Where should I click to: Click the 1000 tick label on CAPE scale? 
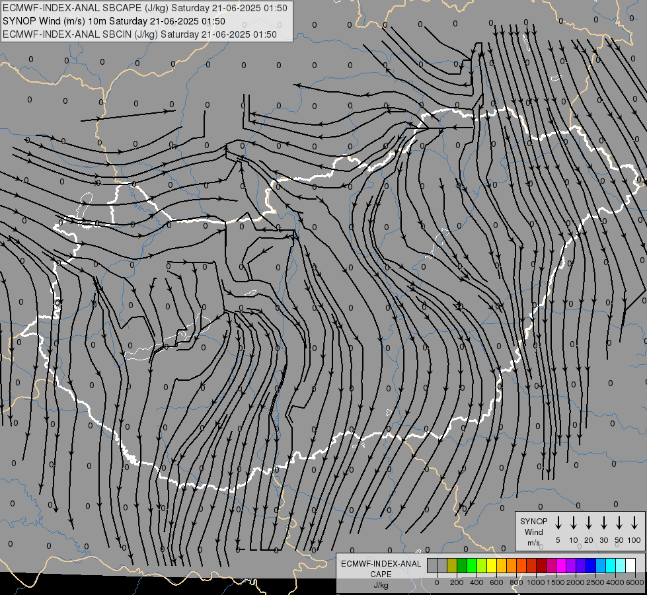coord(536,582)
